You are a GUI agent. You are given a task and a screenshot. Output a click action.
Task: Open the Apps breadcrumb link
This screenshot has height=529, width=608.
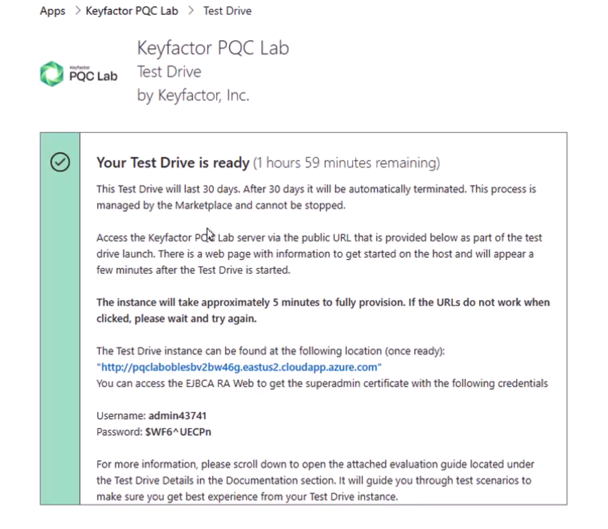52,10
